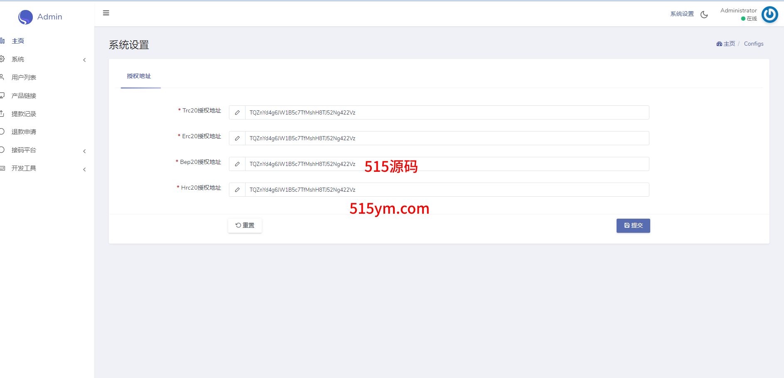Image resolution: width=784 pixels, height=378 pixels.
Task: Click the pencil icon beside Bep20 address
Action: pos(237,164)
